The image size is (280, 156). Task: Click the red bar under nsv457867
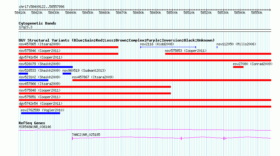tap(172, 80)
